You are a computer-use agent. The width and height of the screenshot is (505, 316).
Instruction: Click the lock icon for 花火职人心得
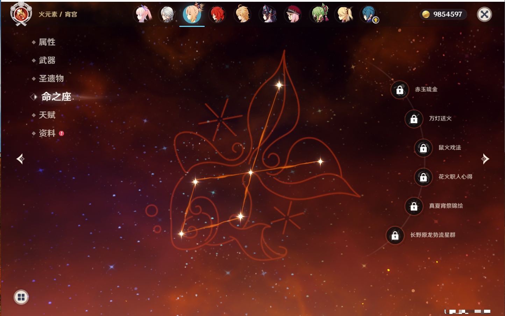(424, 177)
